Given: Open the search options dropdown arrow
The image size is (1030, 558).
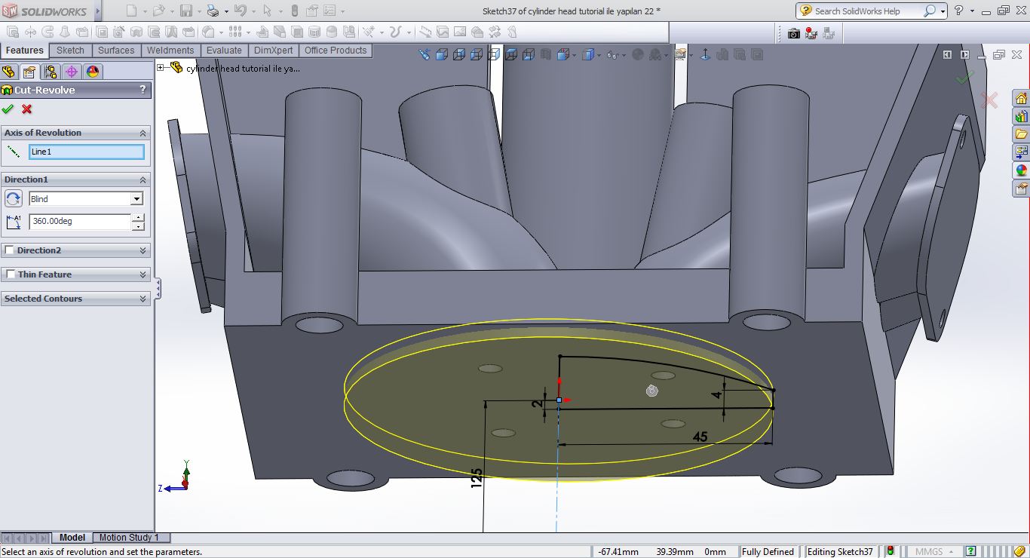Looking at the screenshot, I should (x=943, y=11).
